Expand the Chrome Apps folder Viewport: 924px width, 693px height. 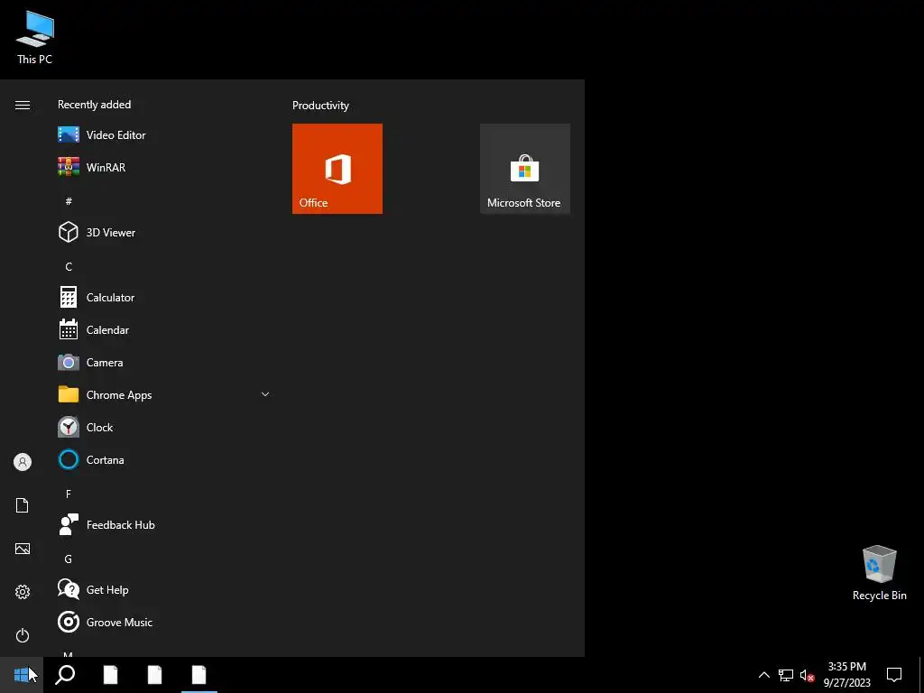163,395
